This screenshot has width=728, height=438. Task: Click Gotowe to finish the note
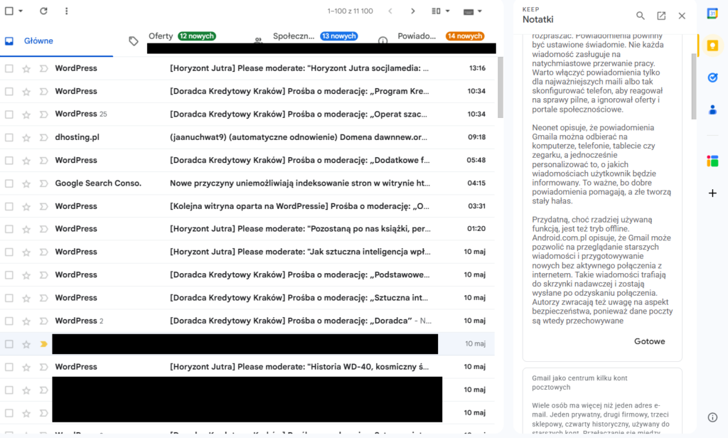pos(649,341)
